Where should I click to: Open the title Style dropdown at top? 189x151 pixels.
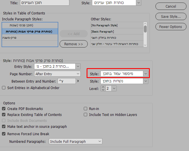click(x=139, y=3)
